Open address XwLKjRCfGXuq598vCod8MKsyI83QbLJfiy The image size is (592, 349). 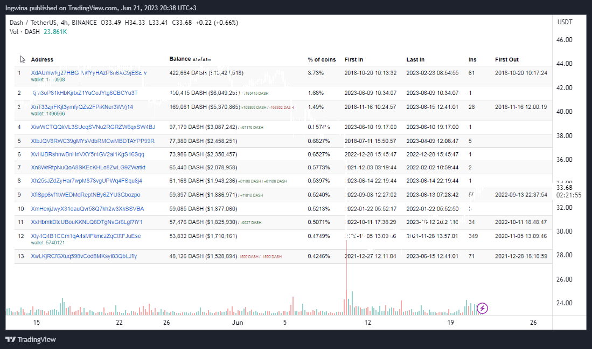[84, 256]
